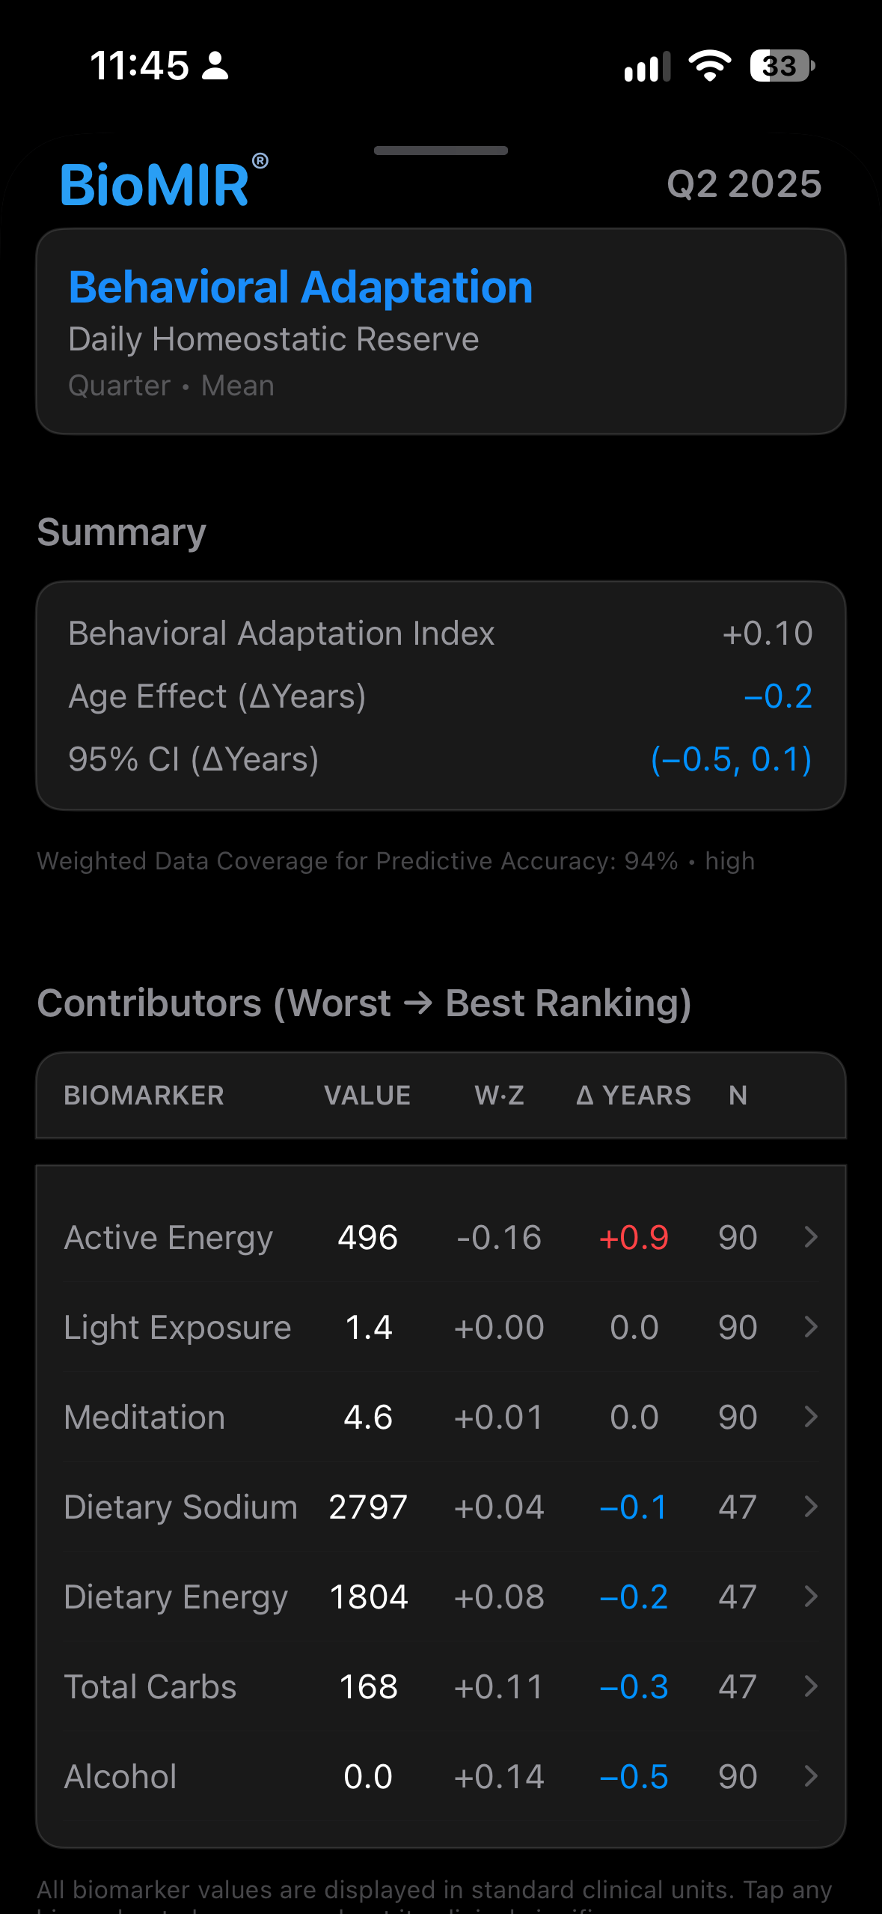Expand the Light Exposure row chevron
Screen dimensions: 882x1914
(x=811, y=1327)
